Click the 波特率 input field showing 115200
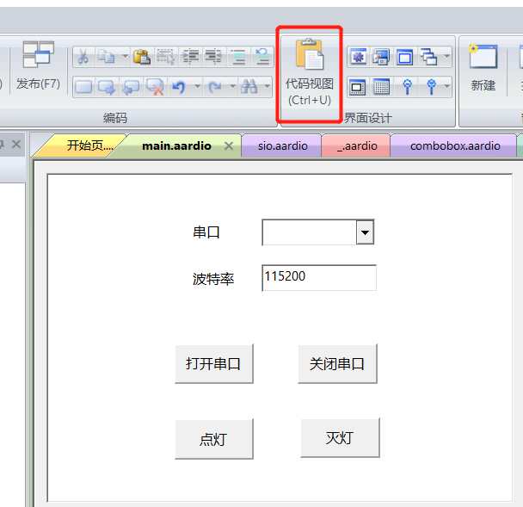 pyautogui.click(x=319, y=278)
